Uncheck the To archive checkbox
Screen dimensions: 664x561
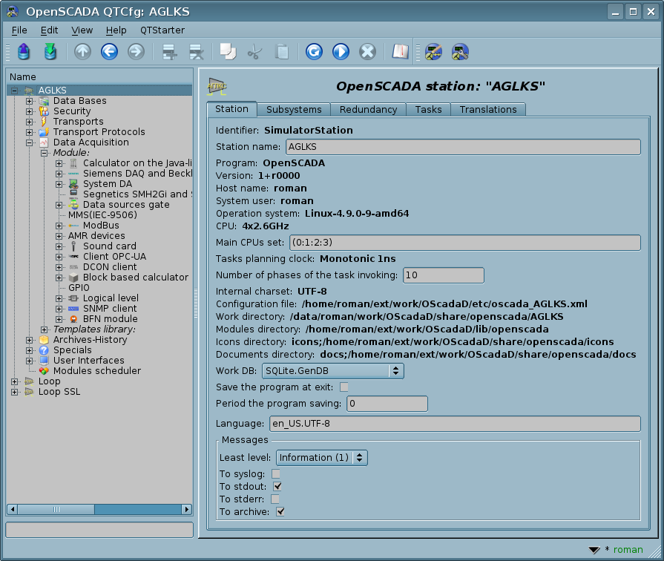280,512
